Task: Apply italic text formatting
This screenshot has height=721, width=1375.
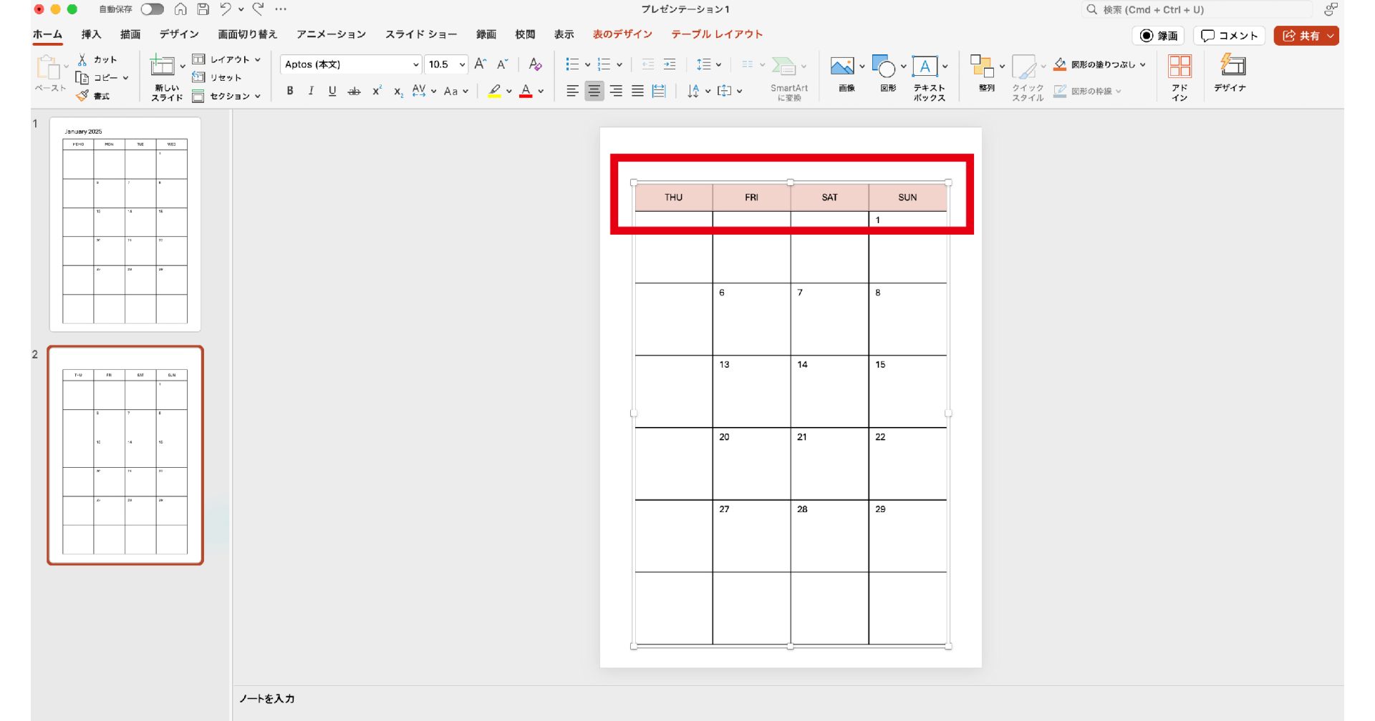Action: 311,91
